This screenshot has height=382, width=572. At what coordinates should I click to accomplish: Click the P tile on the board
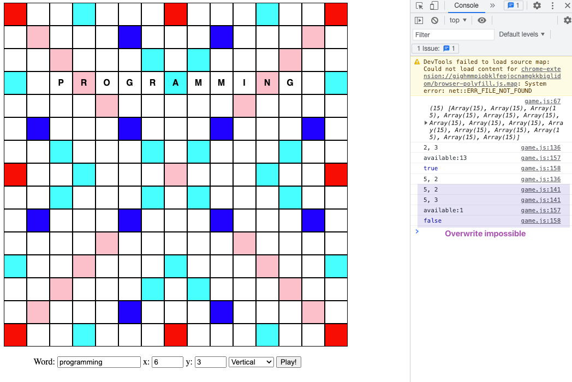click(61, 83)
